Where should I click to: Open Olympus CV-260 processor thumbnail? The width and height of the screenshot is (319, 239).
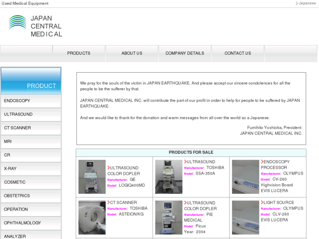pos(246,177)
